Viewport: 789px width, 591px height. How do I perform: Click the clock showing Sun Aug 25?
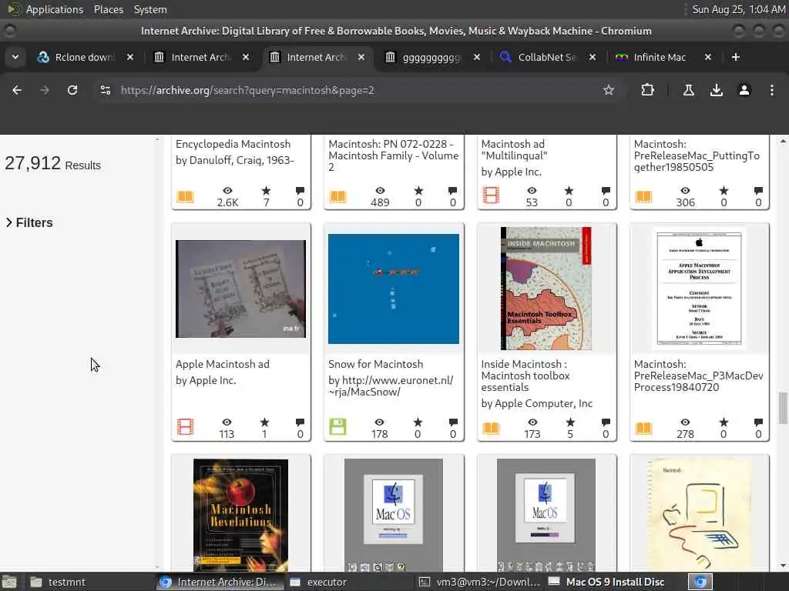click(738, 9)
